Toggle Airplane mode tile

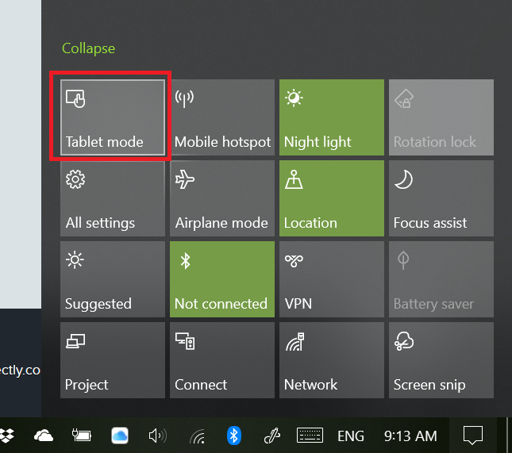[222, 198]
